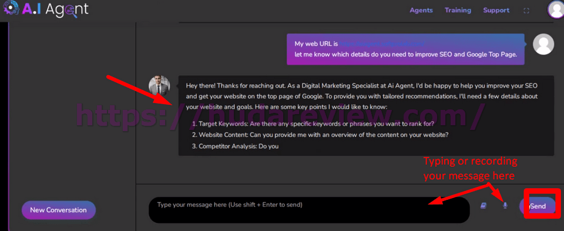Click the blurred URL link in message
This screenshot has width=564, height=231.
coord(382,44)
